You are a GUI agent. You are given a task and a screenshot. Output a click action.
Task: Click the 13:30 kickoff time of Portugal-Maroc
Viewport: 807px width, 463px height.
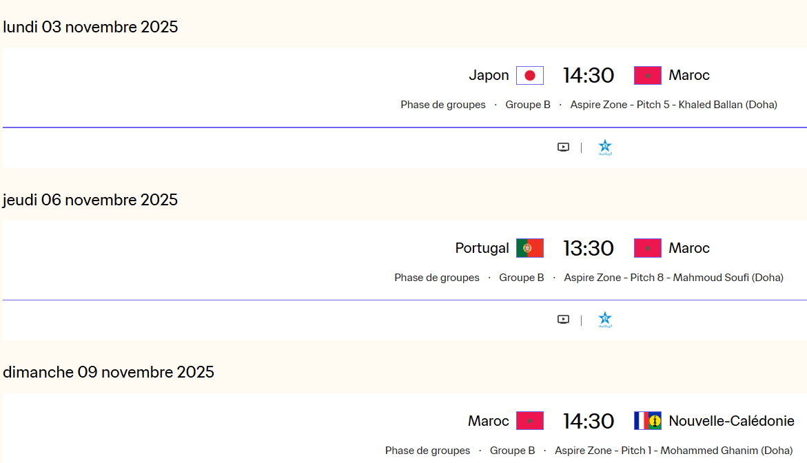pos(589,248)
